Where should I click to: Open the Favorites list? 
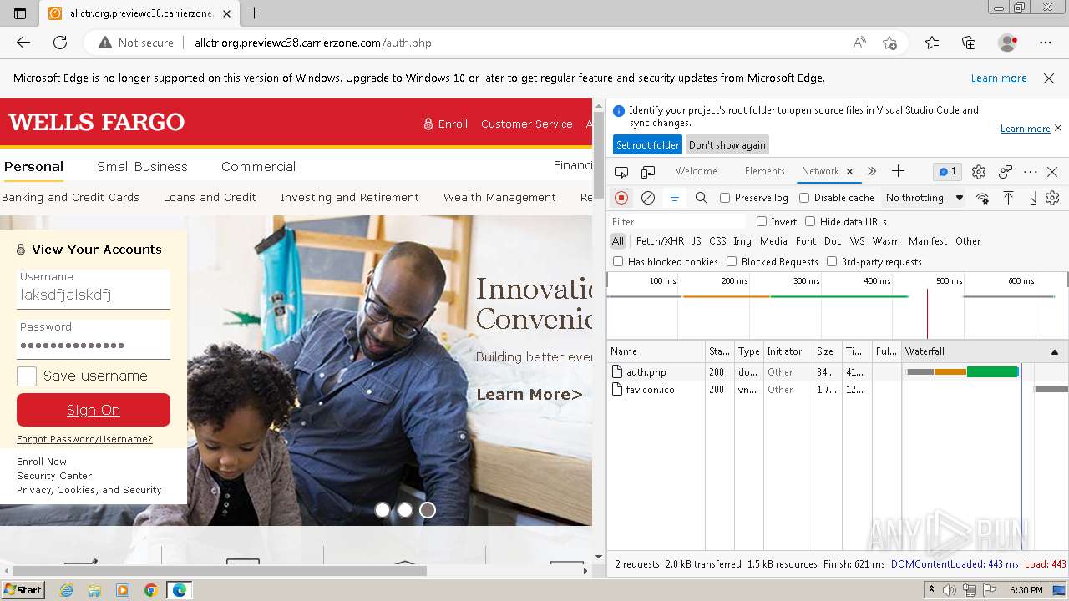pyautogui.click(x=932, y=43)
